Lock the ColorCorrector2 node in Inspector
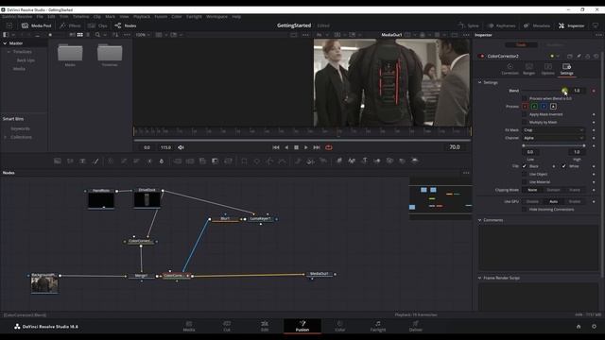 click(588, 57)
